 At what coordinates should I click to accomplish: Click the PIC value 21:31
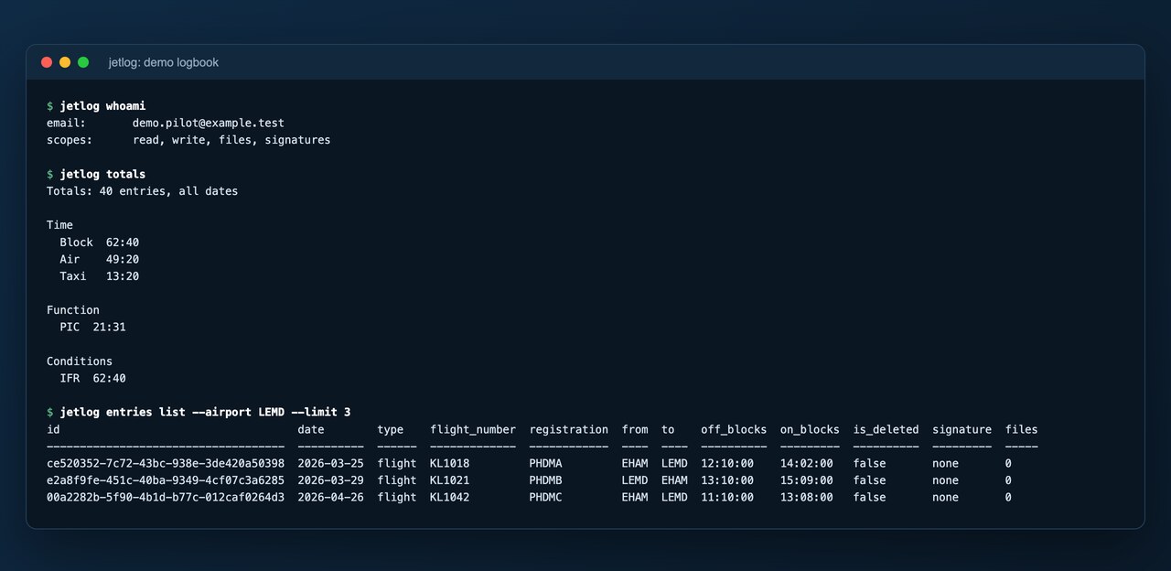pos(110,327)
